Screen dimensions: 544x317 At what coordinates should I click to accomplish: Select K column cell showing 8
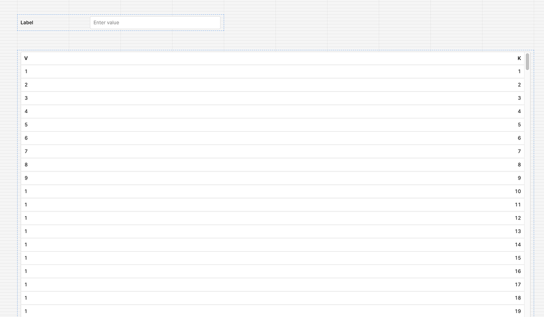520,165
